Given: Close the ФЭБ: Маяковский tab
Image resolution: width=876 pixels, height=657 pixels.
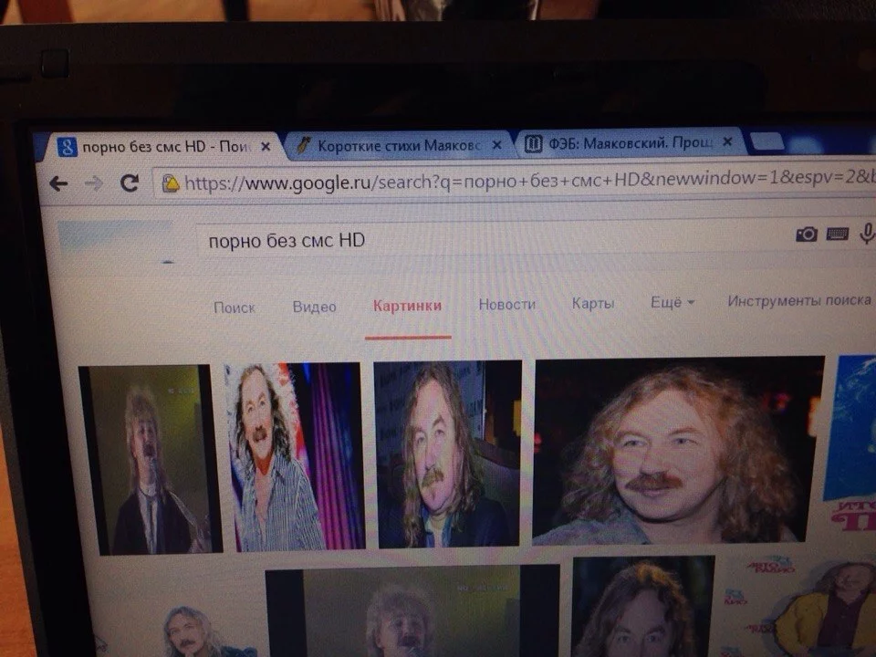Looking at the screenshot, I should click(727, 142).
